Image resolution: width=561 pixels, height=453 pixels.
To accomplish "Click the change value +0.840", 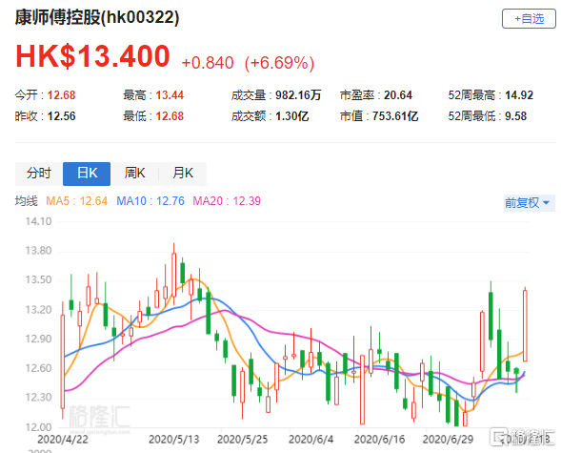I will [x=208, y=63].
